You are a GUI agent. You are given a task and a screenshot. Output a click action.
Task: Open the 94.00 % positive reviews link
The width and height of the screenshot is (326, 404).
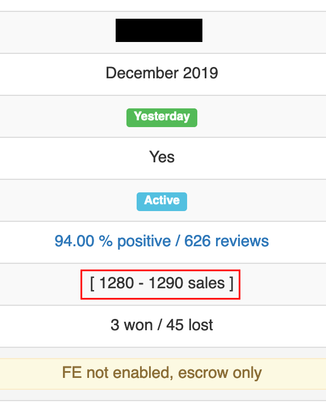pos(162,241)
